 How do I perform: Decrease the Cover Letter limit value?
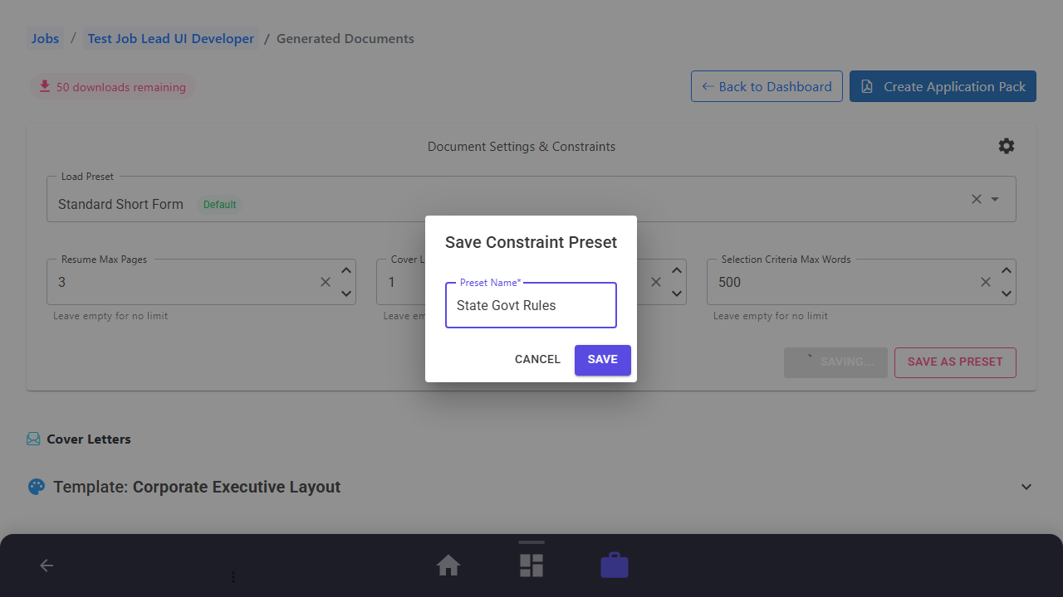[x=677, y=294]
